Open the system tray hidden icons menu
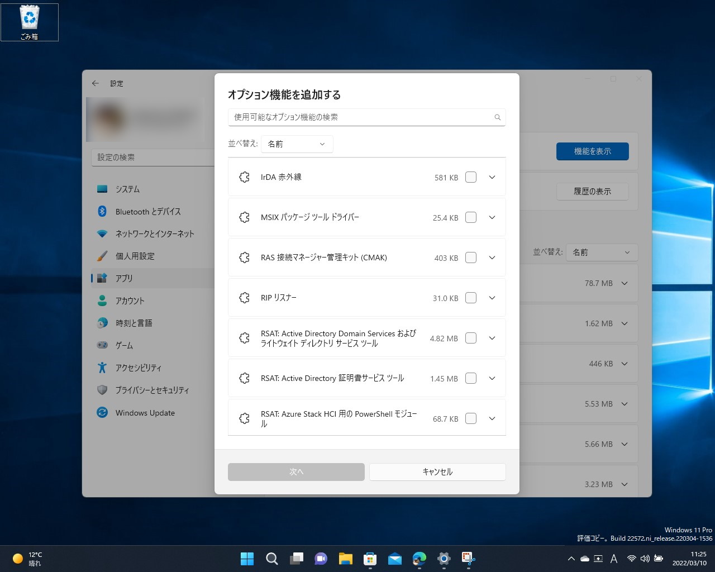This screenshot has height=572, width=715. [571, 558]
